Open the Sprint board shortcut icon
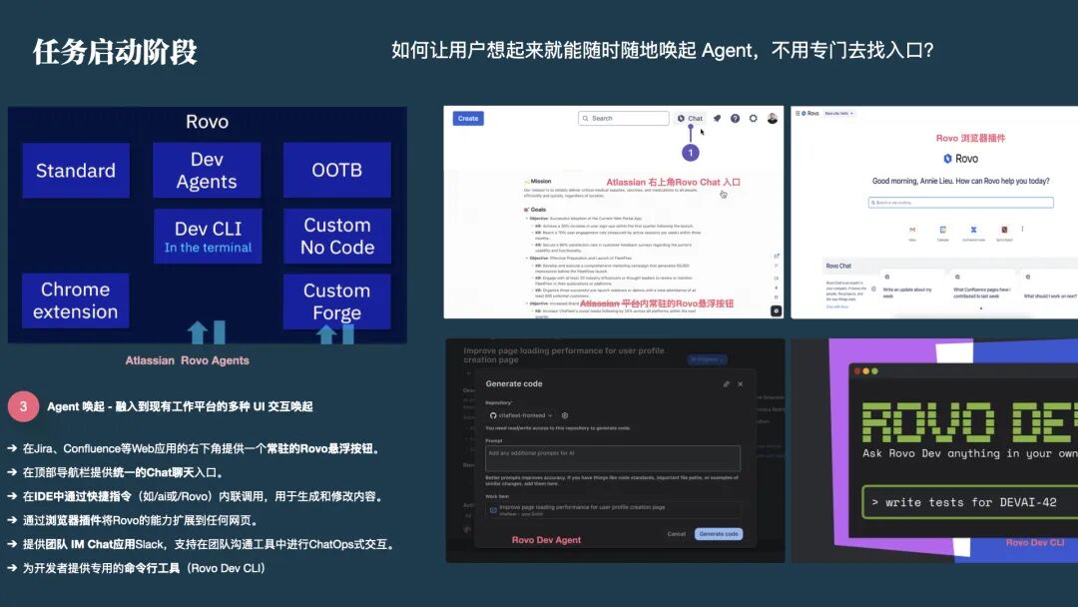Image resolution: width=1078 pixels, height=607 pixels. 1003,228
